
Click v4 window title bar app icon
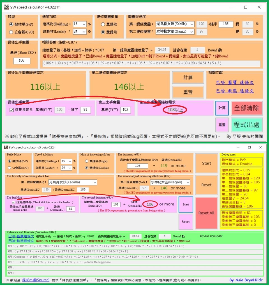click(7, 7)
